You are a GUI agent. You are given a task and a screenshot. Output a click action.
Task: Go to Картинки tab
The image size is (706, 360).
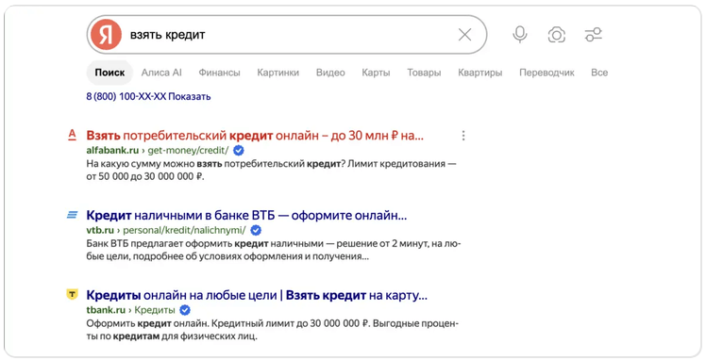tap(277, 73)
